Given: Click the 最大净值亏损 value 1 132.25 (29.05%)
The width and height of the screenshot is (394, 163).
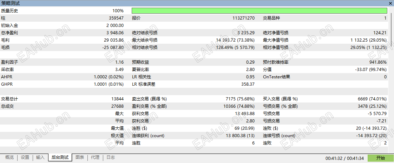Looking at the screenshot, I should coord(369,40).
